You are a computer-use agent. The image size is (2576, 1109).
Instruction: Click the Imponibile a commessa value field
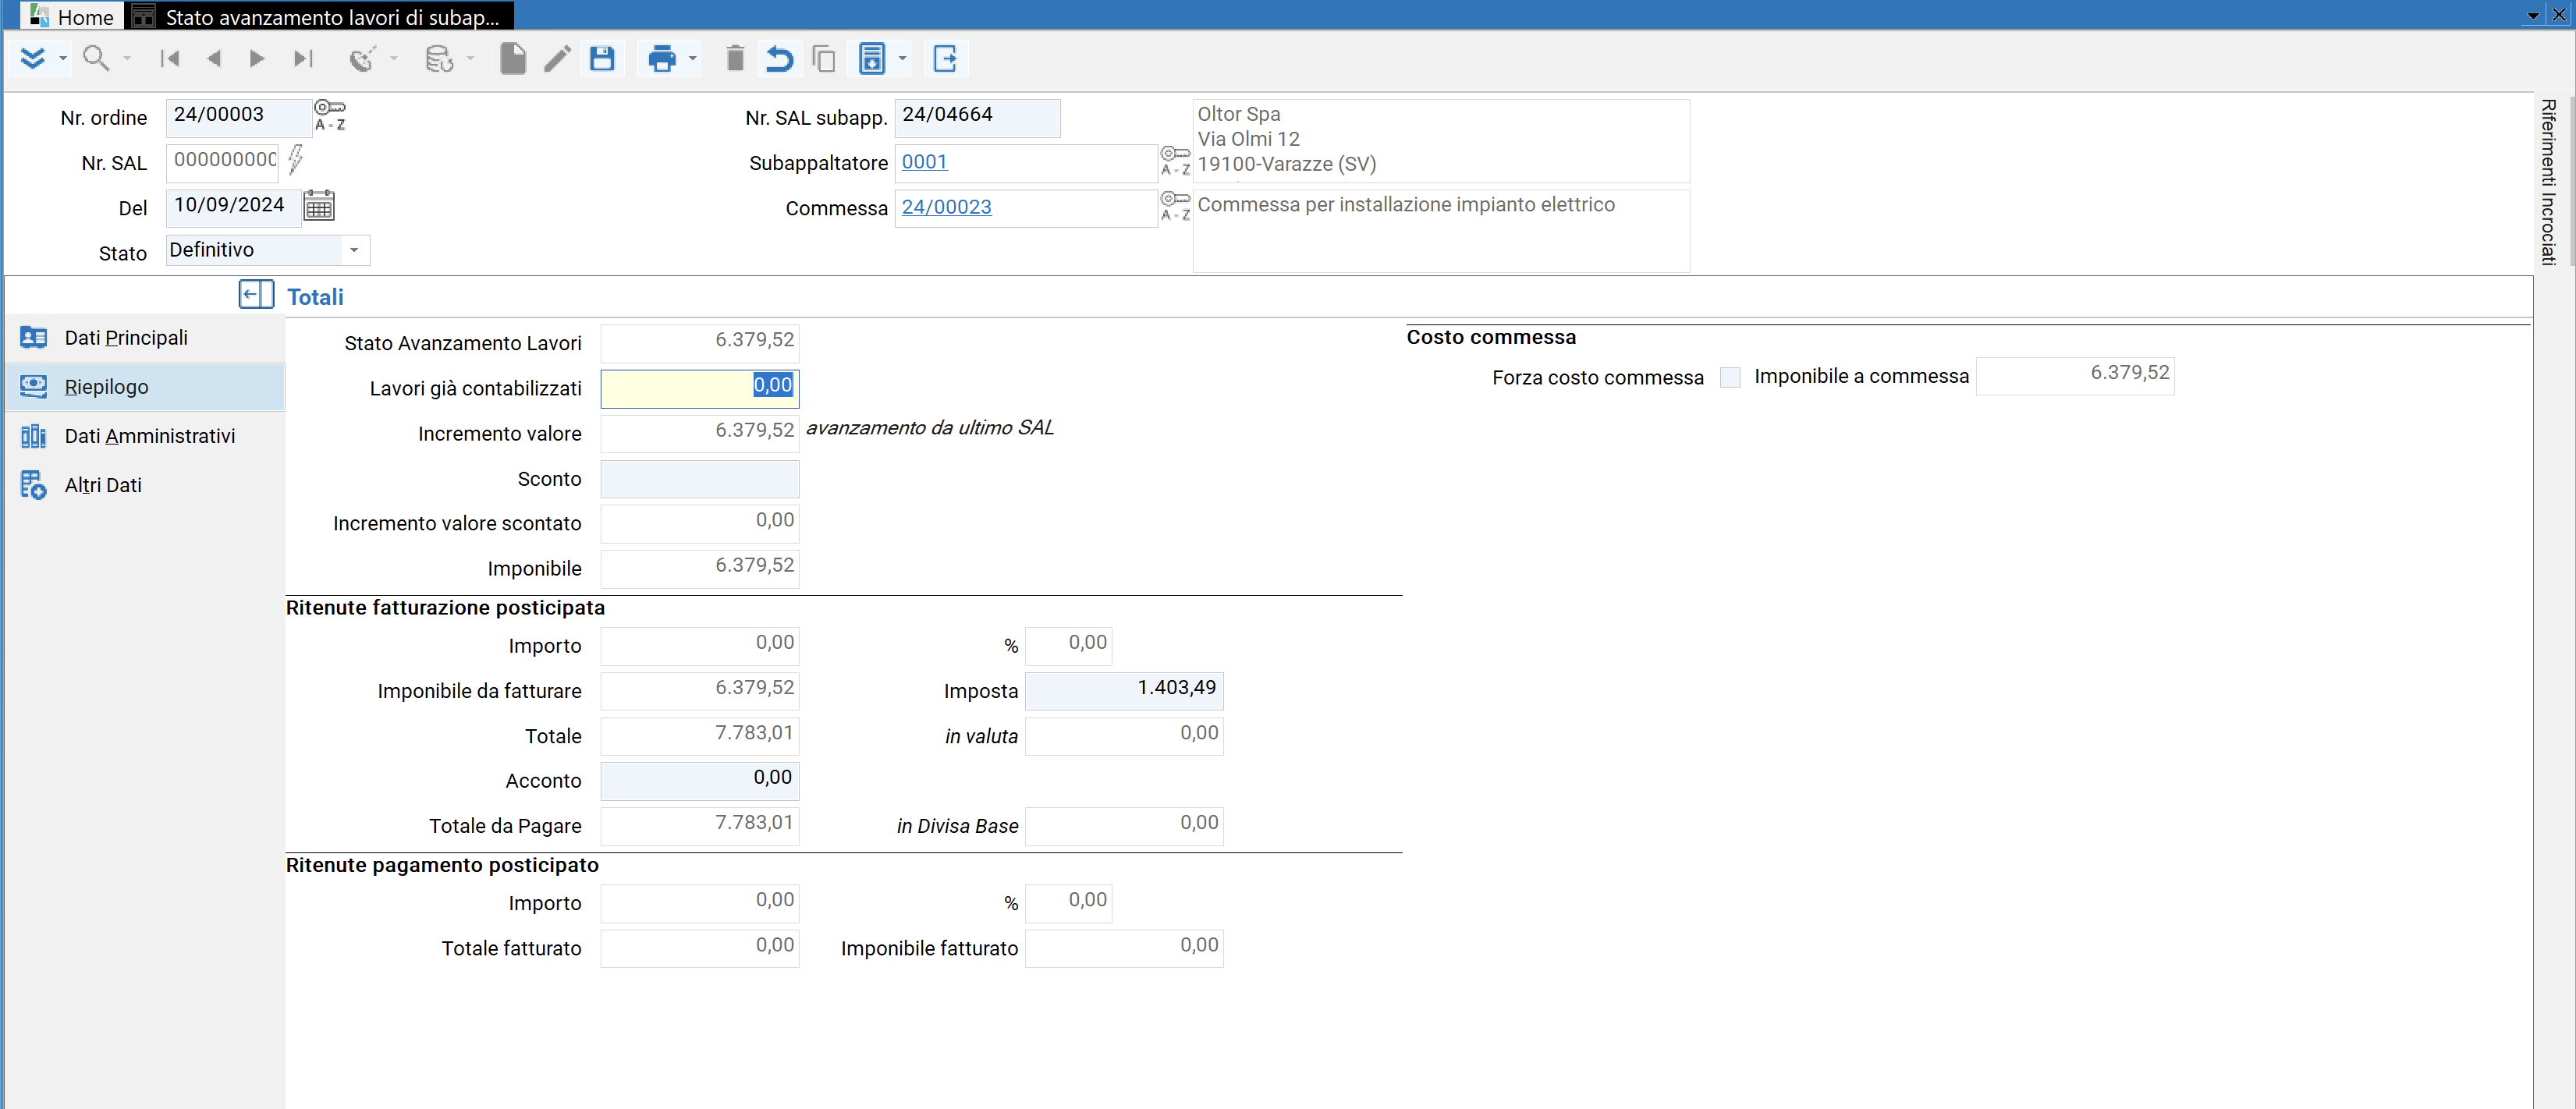coord(2075,376)
